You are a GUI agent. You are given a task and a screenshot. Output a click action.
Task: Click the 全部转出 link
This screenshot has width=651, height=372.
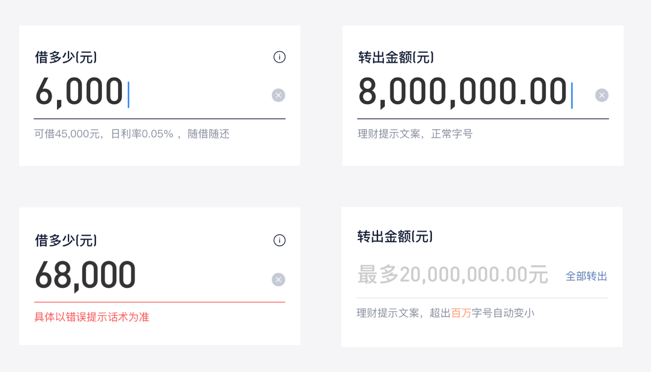(586, 276)
